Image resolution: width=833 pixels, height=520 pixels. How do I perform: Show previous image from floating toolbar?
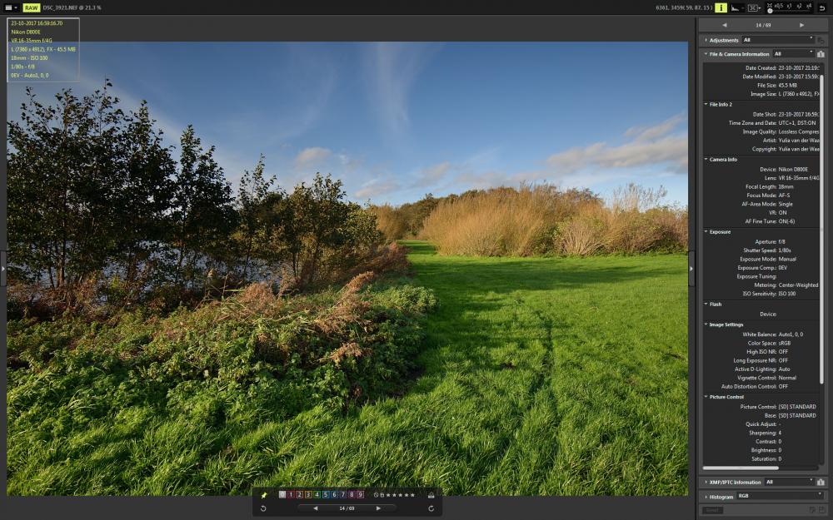316,508
